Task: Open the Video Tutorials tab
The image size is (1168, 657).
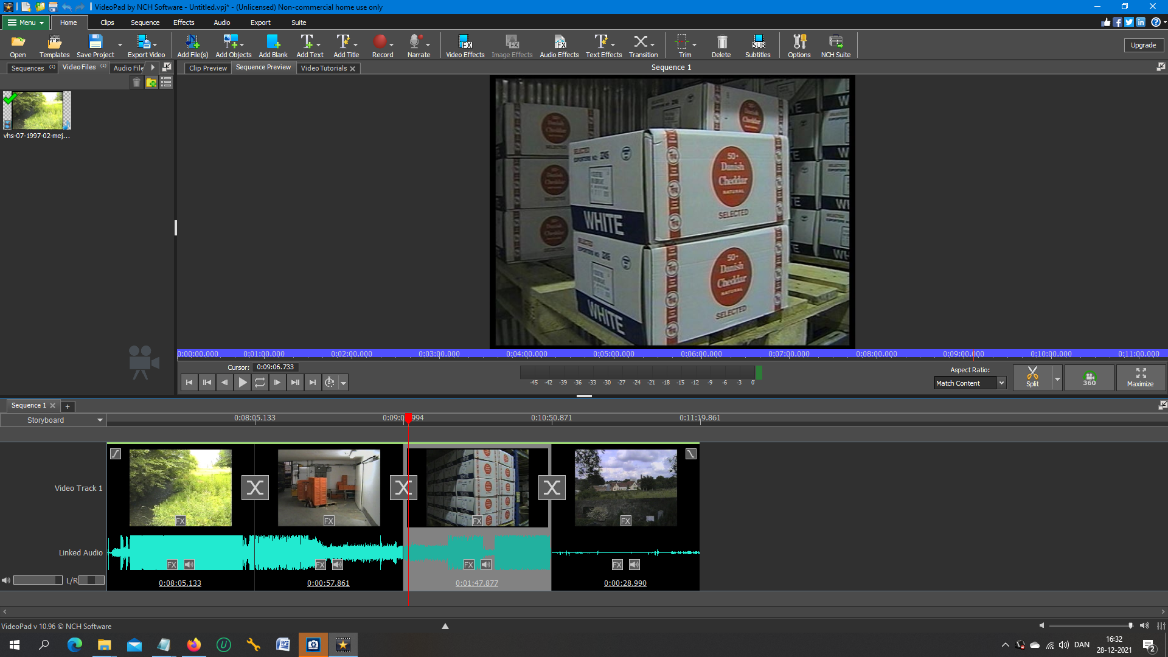Action: coord(328,68)
